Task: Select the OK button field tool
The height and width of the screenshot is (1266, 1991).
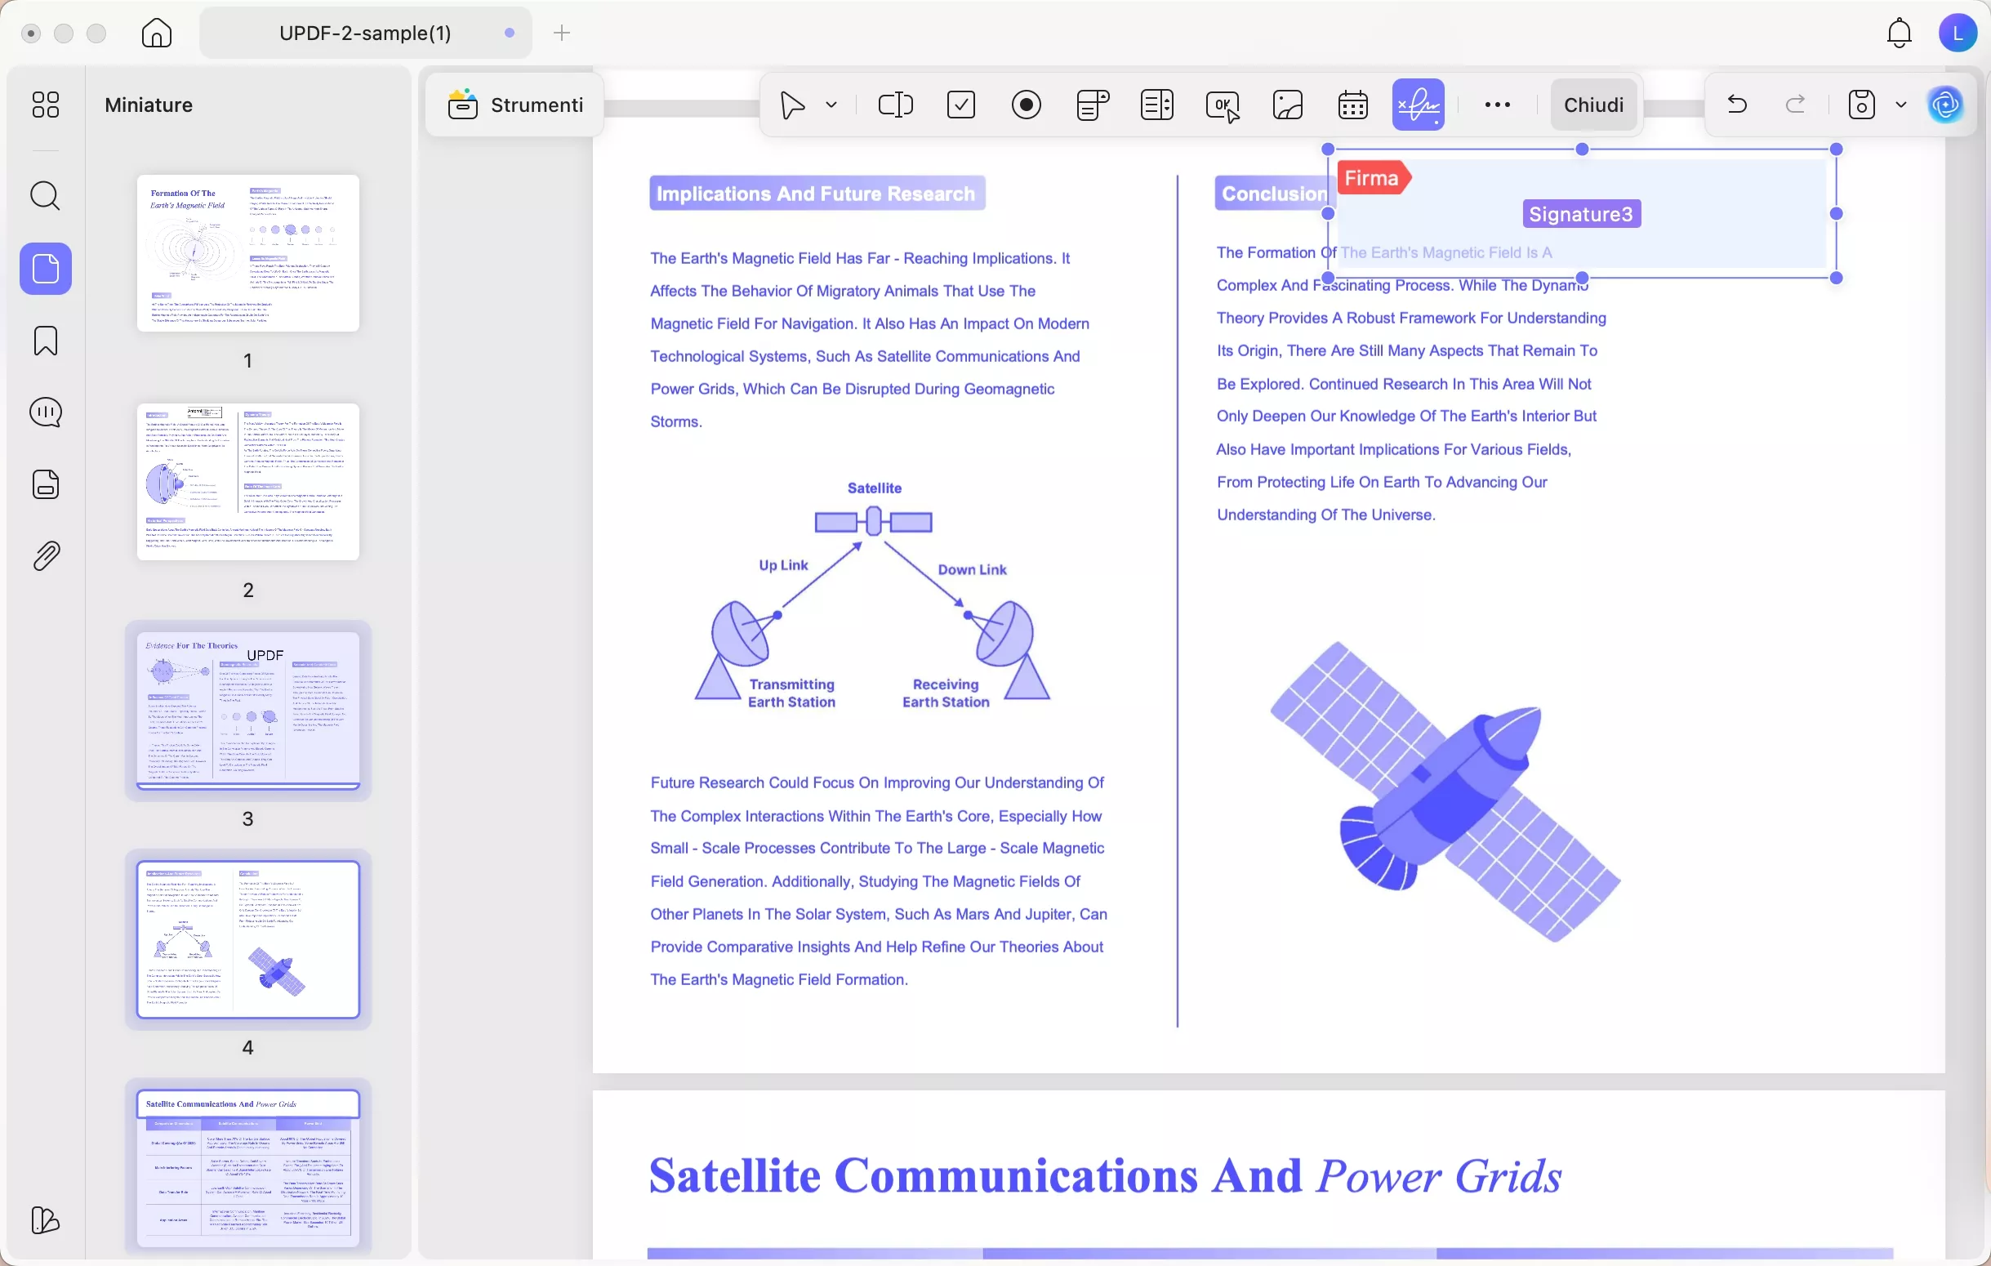Action: point(1222,105)
